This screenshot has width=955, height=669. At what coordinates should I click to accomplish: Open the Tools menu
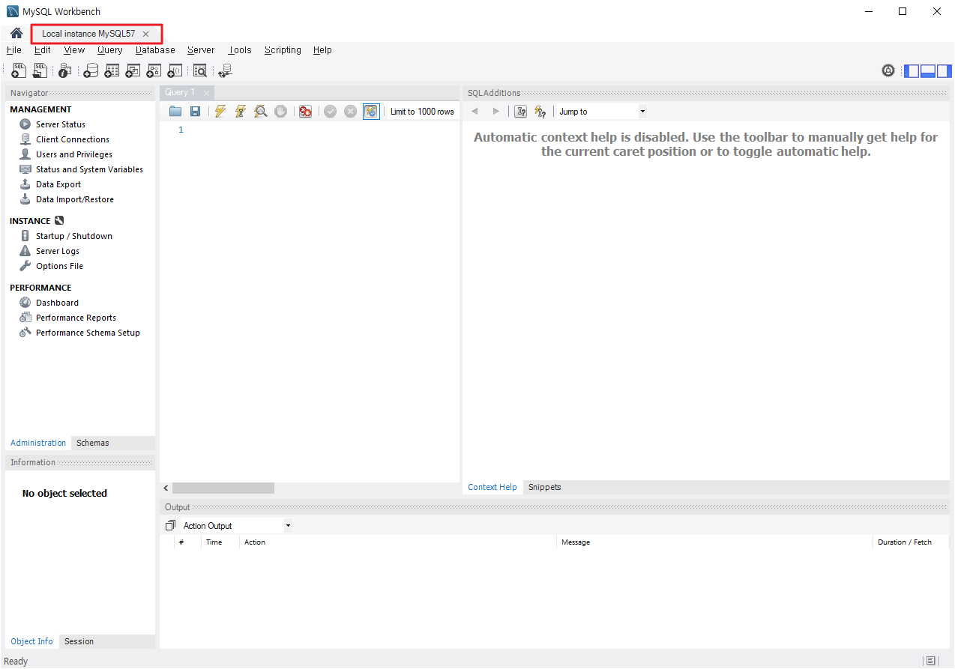tap(240, 50)
